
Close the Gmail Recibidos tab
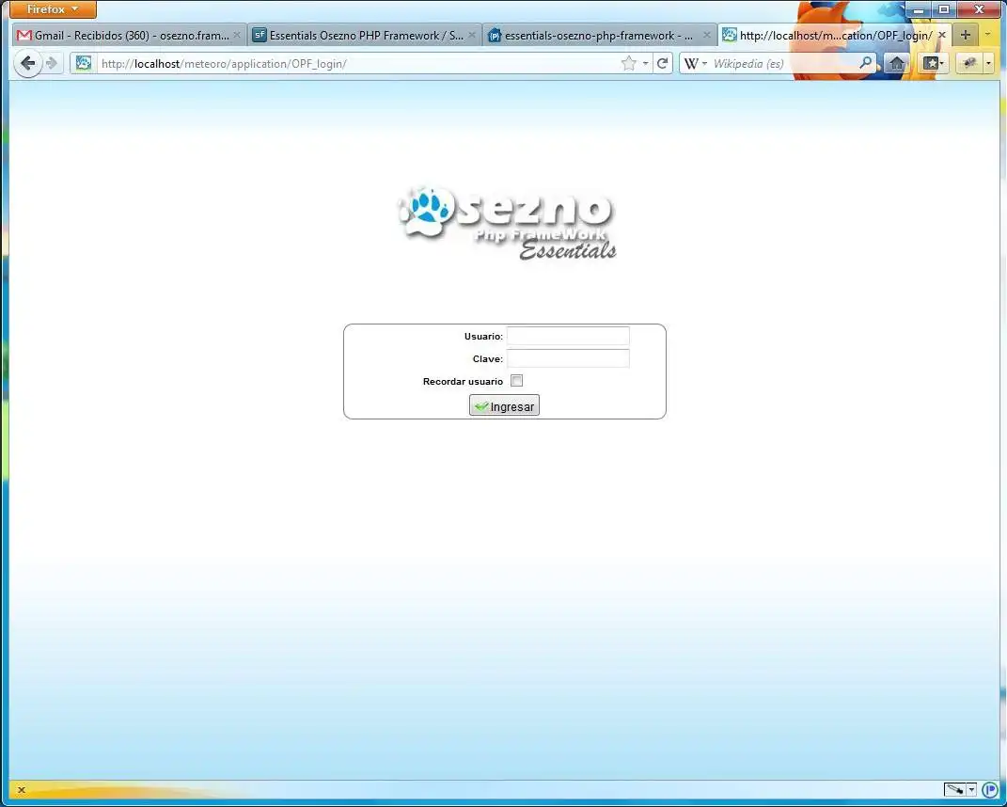pos(236,35)
